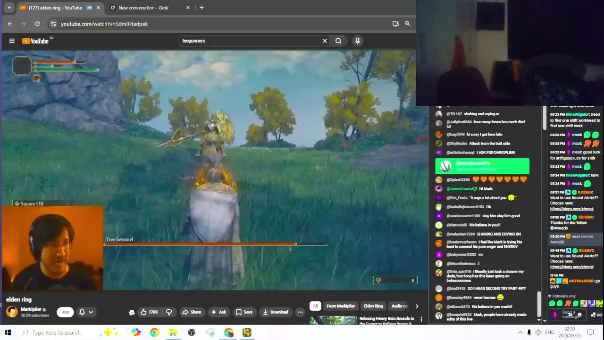Click username @Splash2296 in YouTube chat
This screenshot has height=340, width=604.
tap(459, 179)
